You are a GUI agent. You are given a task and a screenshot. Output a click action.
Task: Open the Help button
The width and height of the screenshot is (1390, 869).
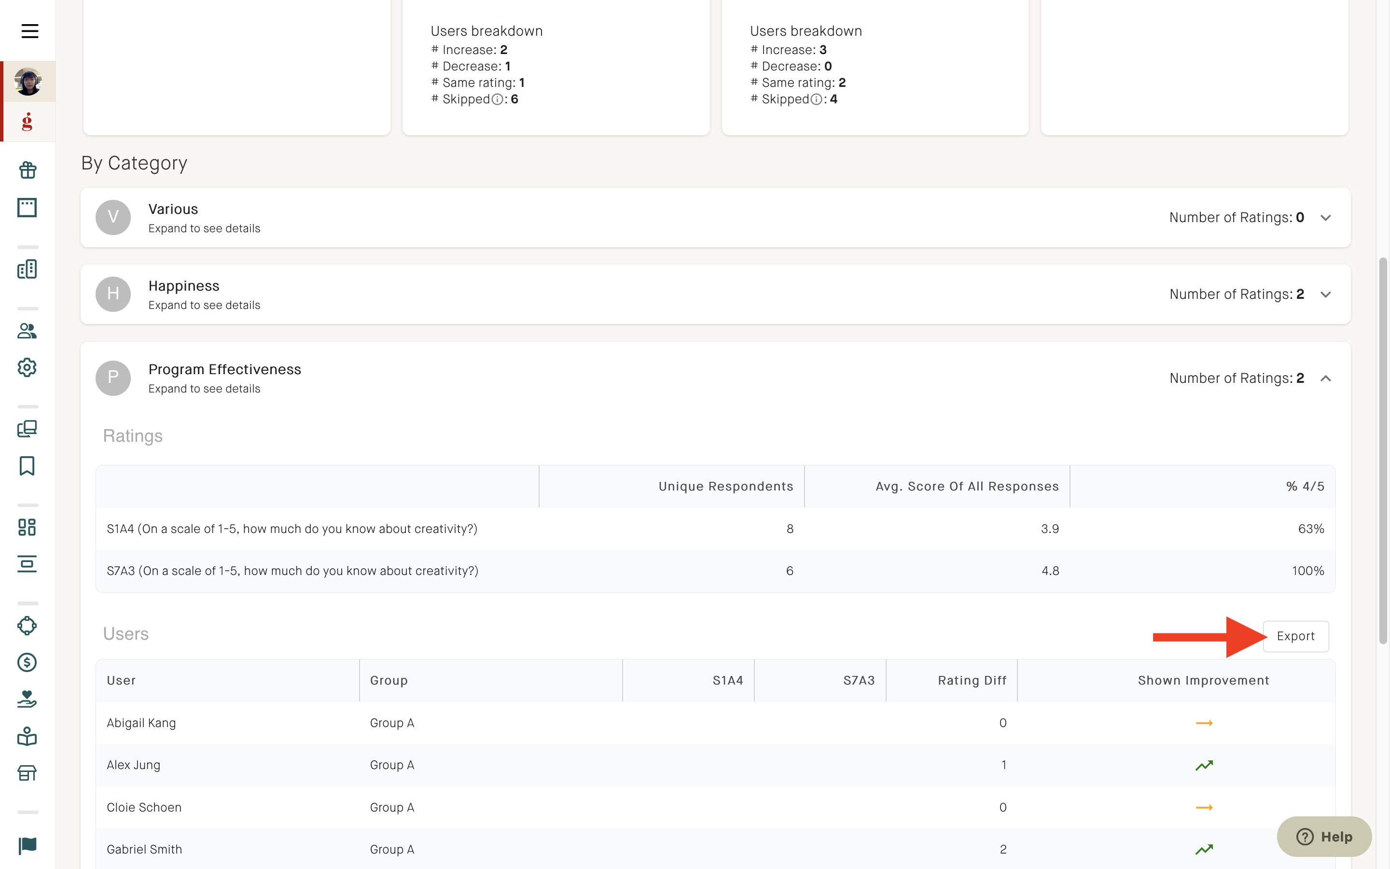1324,836
